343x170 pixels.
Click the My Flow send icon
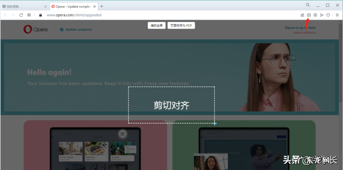point(322,15)
